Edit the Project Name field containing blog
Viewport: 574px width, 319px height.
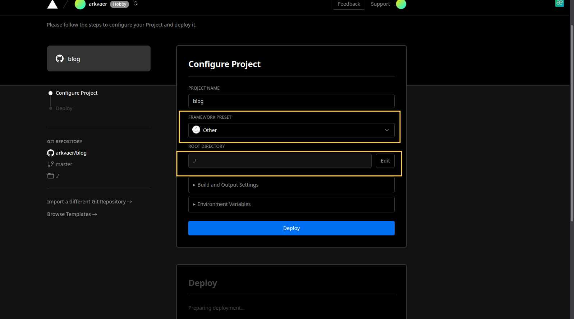[x=291, y=101]
